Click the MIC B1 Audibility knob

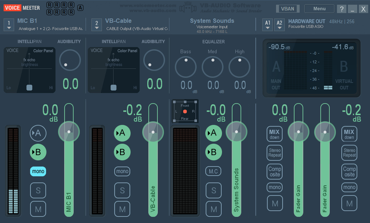pyautogui.click(x=70, y=60)
